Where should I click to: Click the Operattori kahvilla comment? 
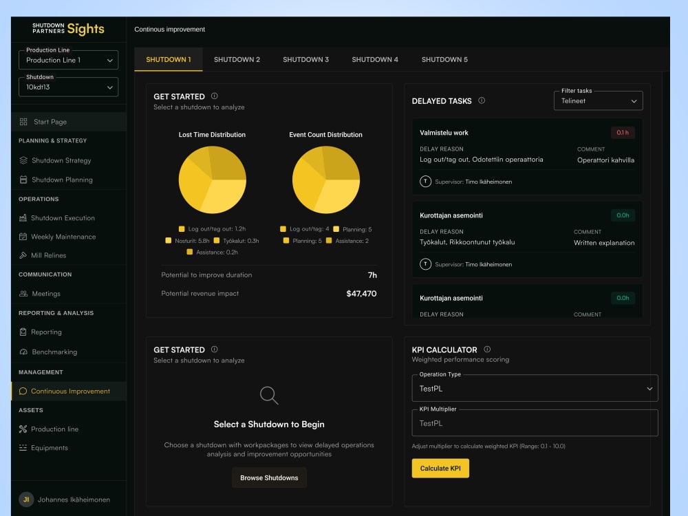click(605, 160)
